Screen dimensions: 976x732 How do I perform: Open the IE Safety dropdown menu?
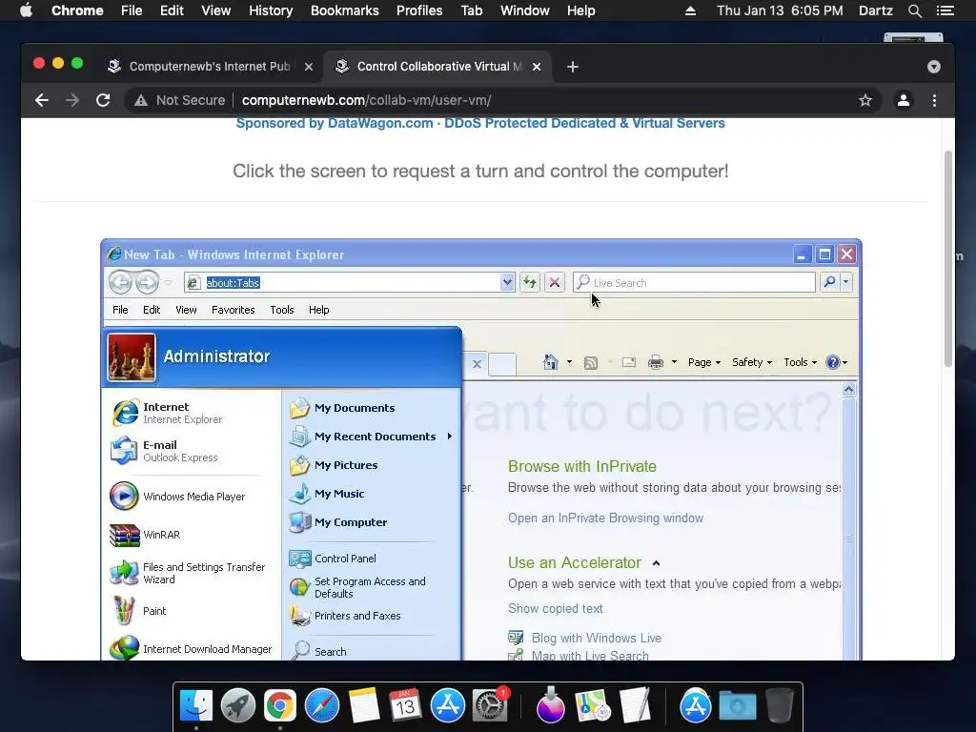point(752,362)
